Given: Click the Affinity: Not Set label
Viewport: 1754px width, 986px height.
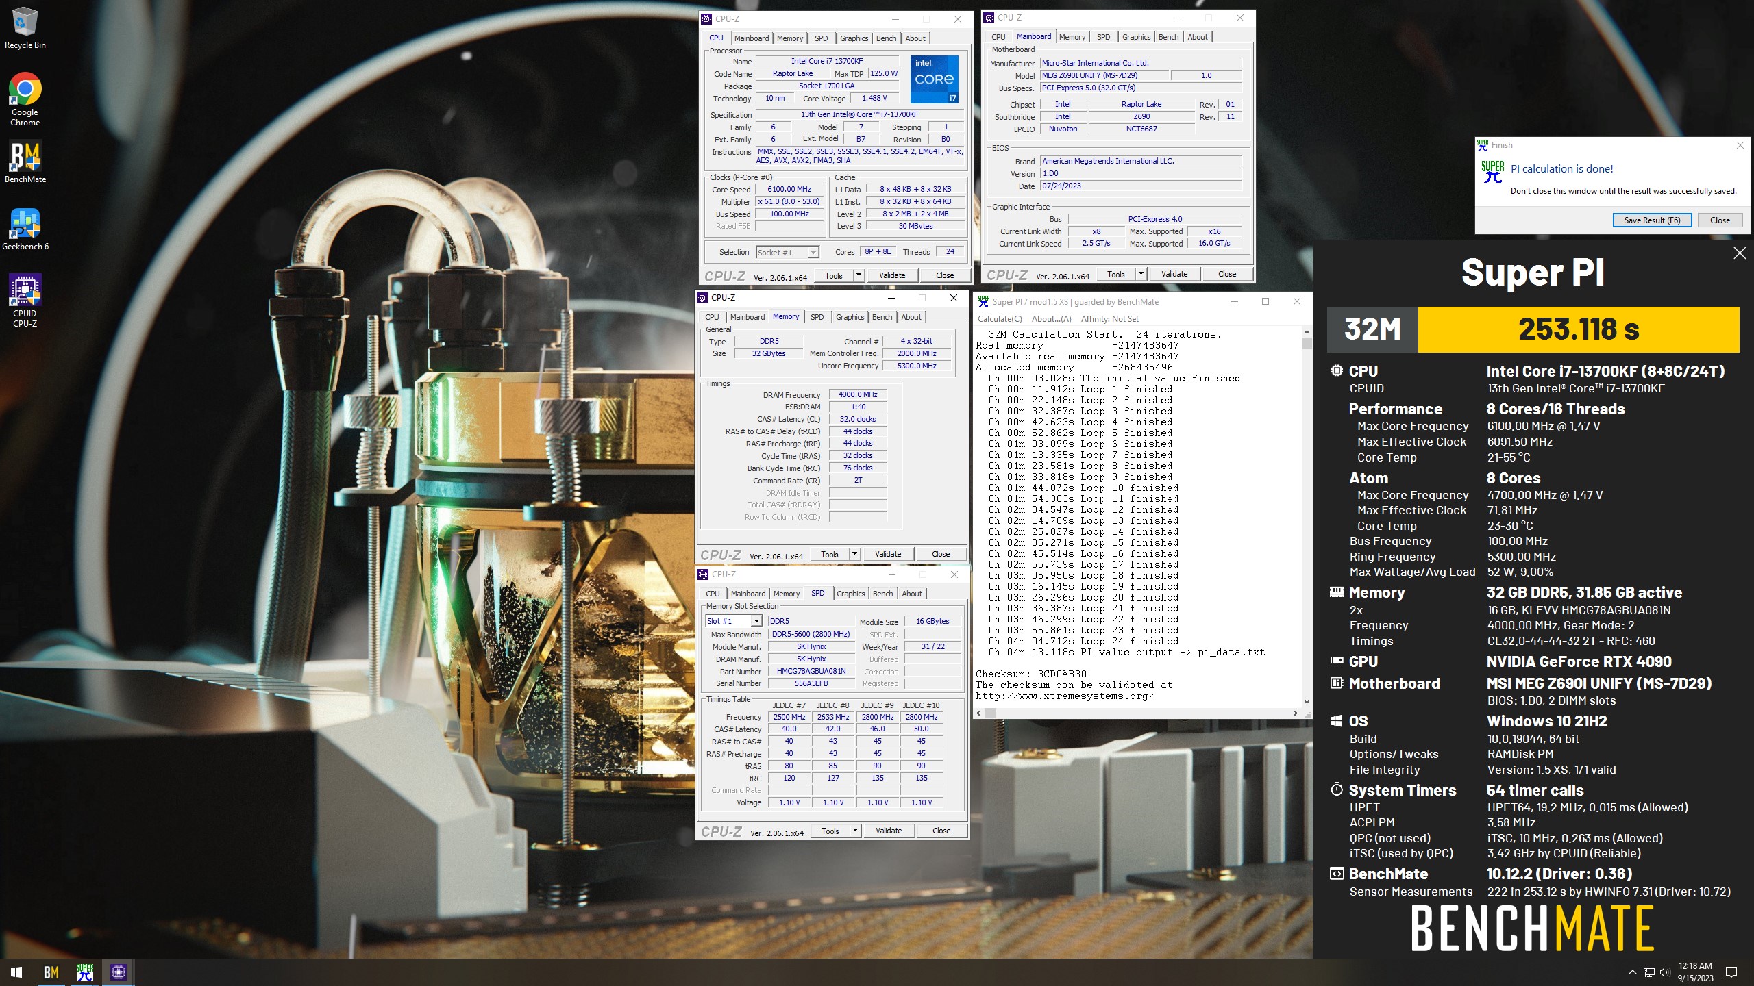Looking at the screenshot, I should [1109, 319].
